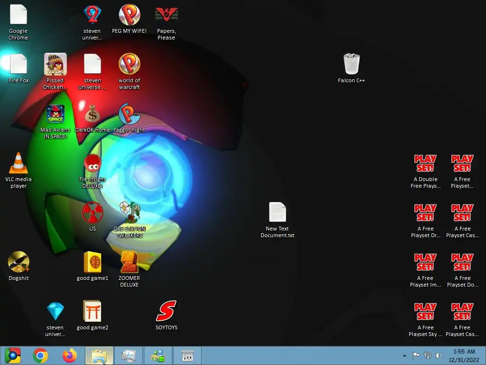Open Pissed Chicken Seasons icon
The image size is (486, 365).
[x=55, y=64]
